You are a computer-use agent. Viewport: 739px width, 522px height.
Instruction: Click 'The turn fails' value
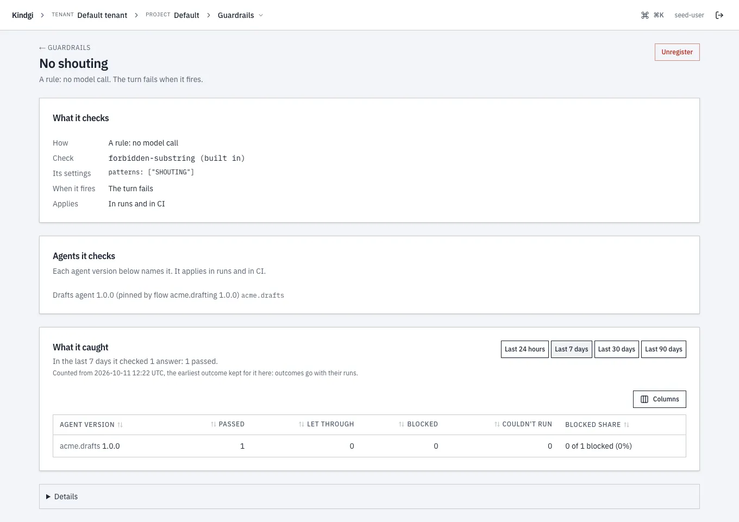[130, 188]
